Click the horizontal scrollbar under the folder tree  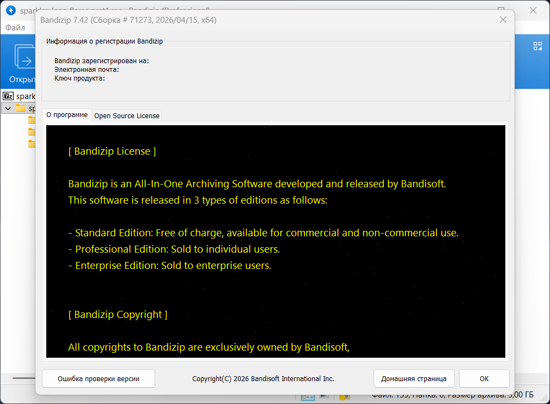pyautogui.click(x=25, y=378)
